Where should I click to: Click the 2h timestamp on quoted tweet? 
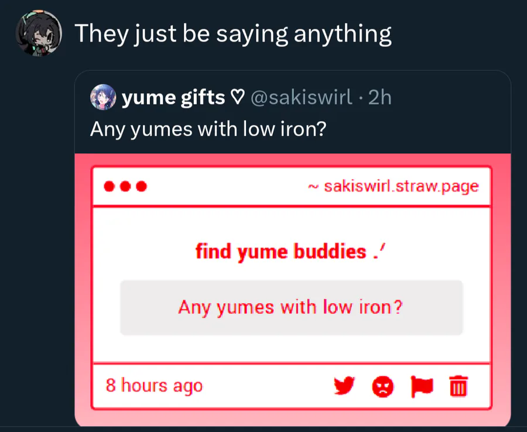379,98
